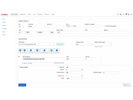Image resolution: width=133 pixels, height=100 pixels.
Task: Focus the Mobile number field
Action: pyautogui.click(x=72, y=32)
